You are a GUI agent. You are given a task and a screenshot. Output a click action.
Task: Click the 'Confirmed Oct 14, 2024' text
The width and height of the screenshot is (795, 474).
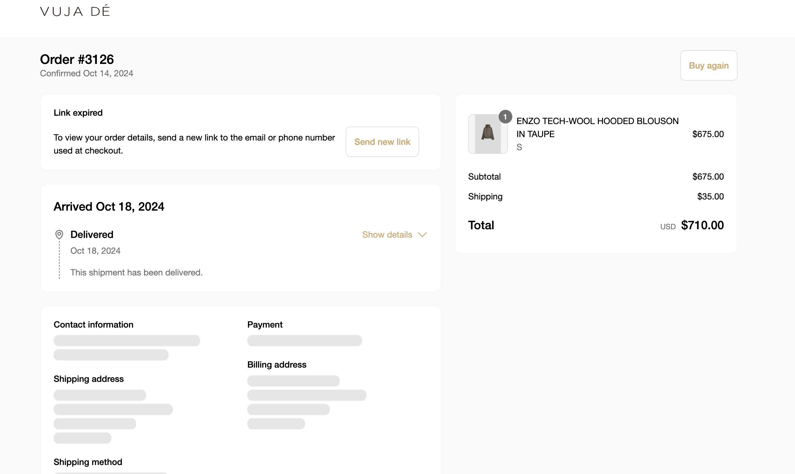tap(87, 74)
